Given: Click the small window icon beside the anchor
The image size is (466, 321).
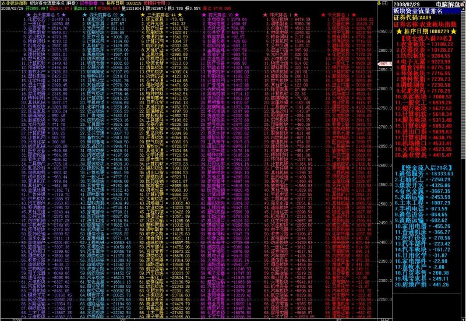Looking at the screenshot, I should click(x=385, y=3).
